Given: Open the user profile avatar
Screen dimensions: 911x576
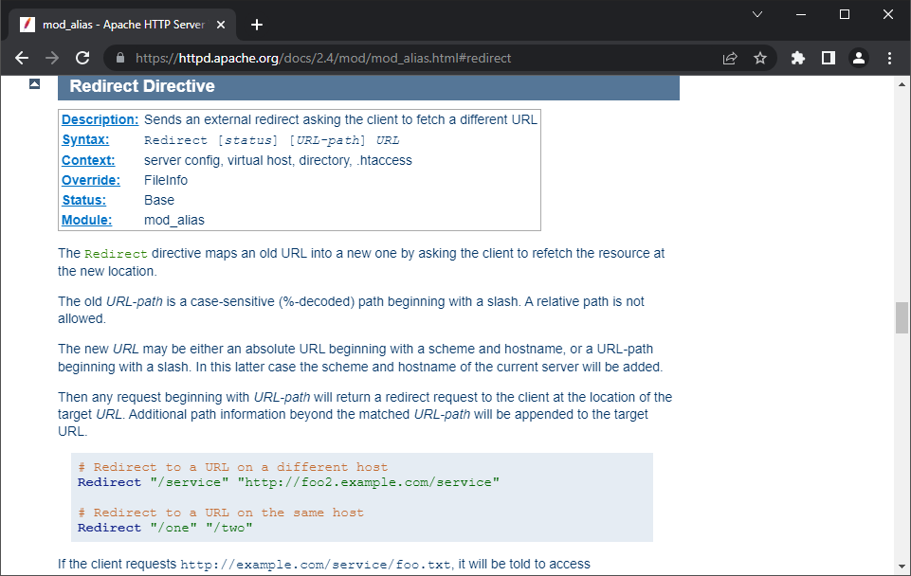Looking at the screenshot, I should 859,58.
